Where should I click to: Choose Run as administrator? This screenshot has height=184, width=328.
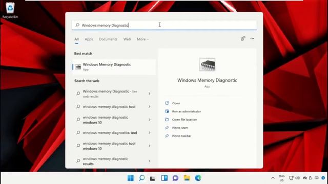click(187, 111)
